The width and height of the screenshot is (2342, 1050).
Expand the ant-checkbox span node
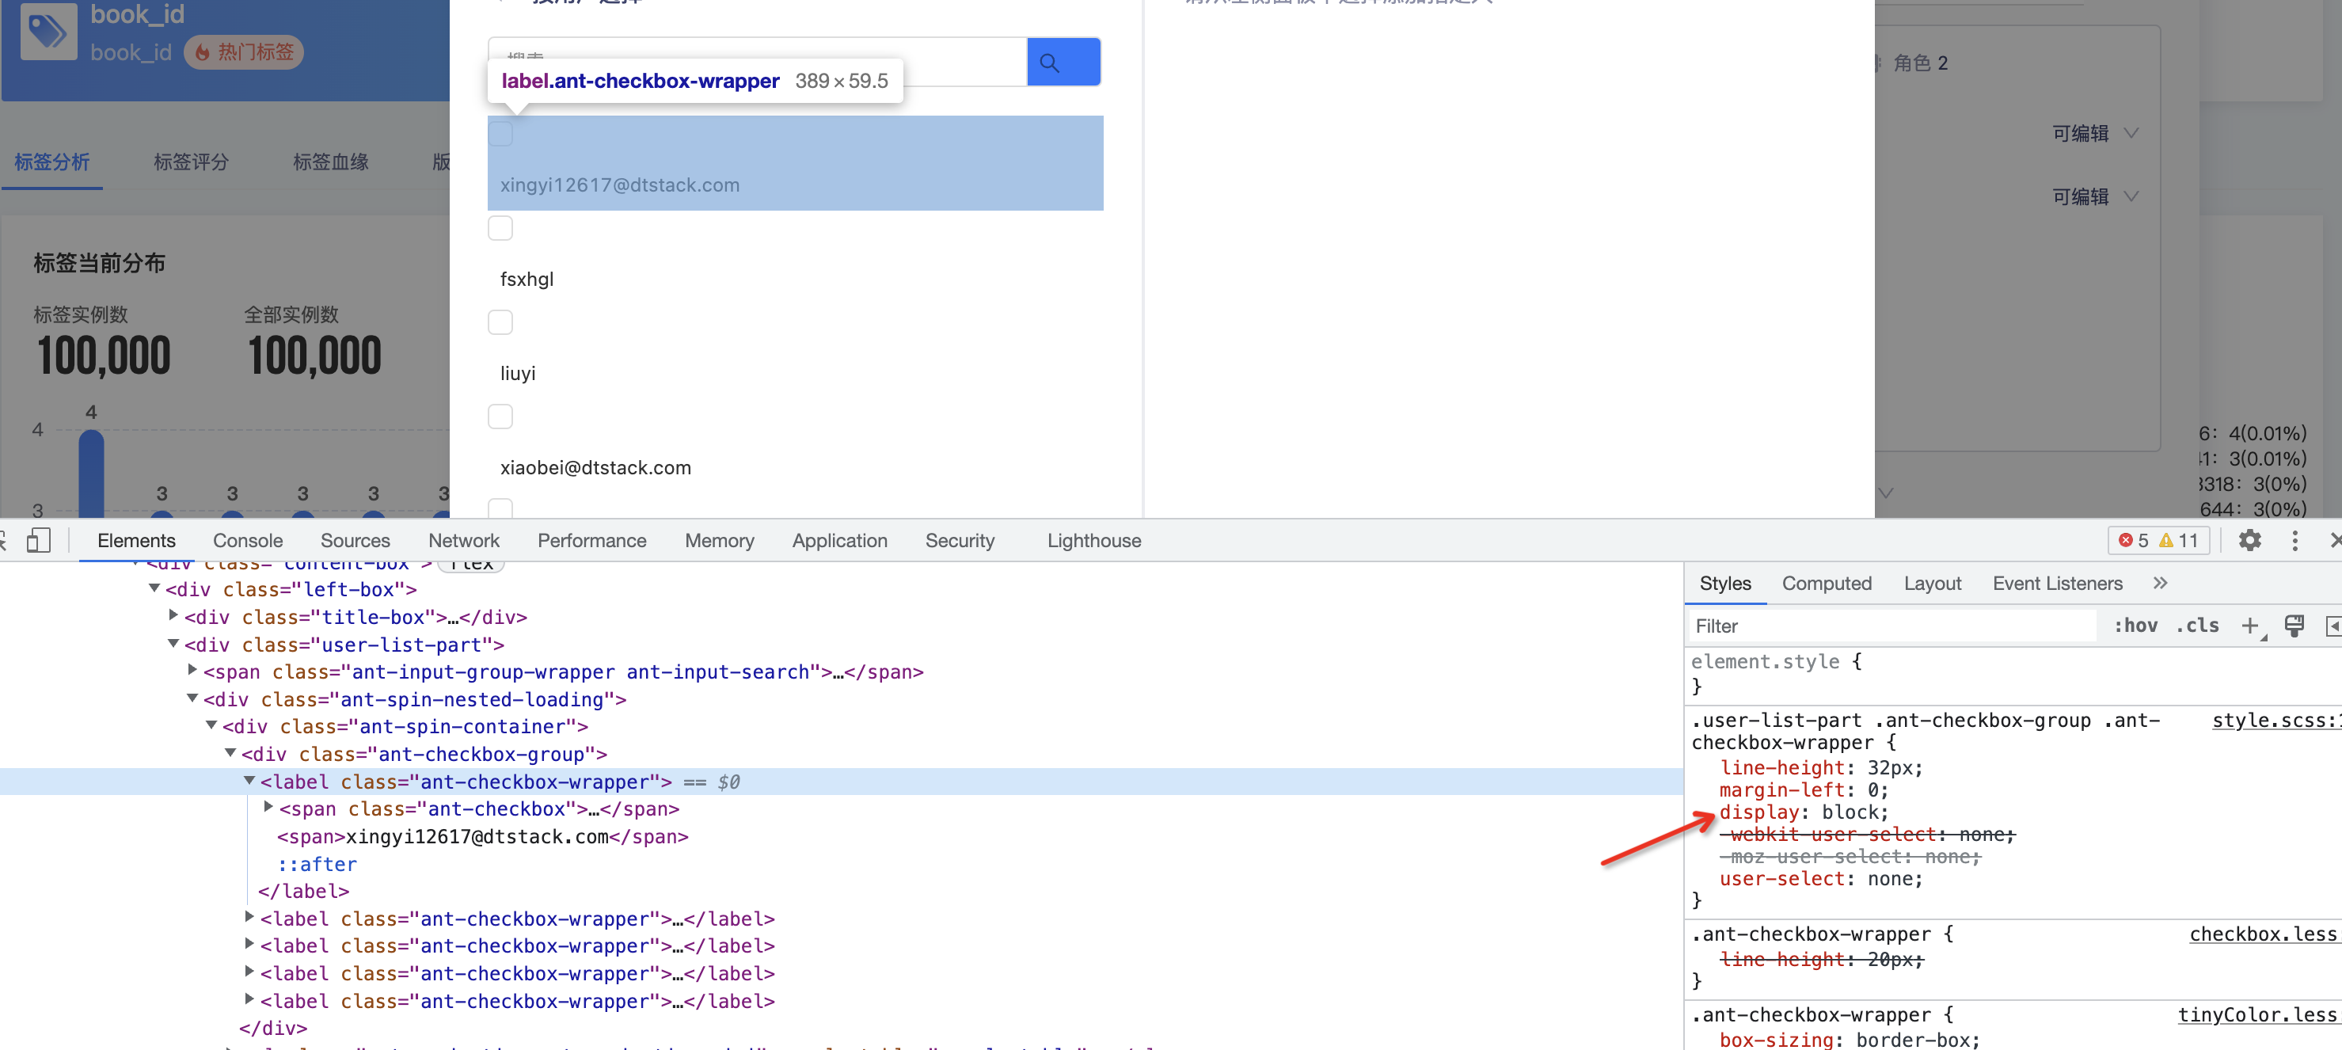pyautogui.click(x=268, y=806)
